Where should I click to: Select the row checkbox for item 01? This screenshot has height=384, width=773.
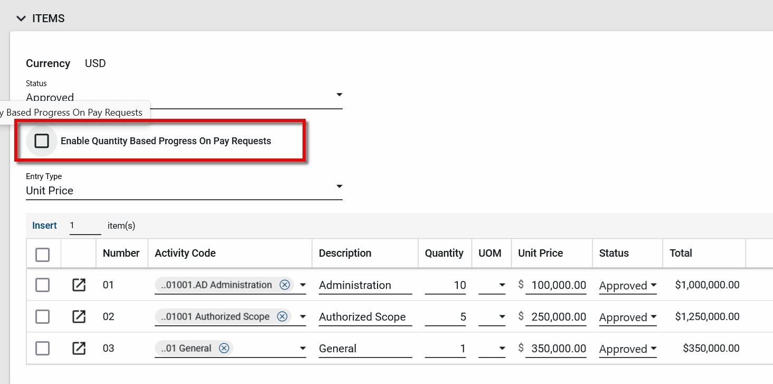pyautogui.click(x=42, y=285)
